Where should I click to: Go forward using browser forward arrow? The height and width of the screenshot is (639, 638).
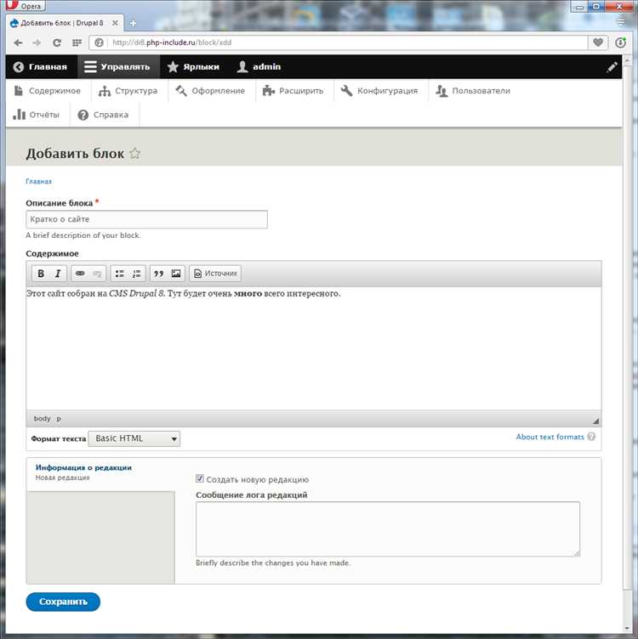click(x=37, y=42)
